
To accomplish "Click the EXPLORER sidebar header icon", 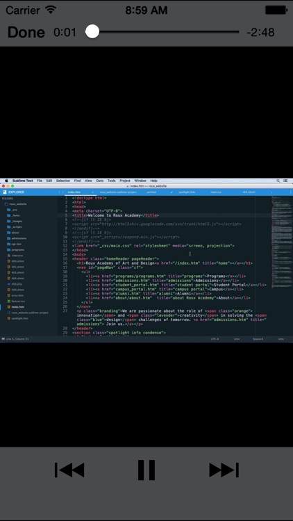I will pyautogui.click(x=5, y=192).
